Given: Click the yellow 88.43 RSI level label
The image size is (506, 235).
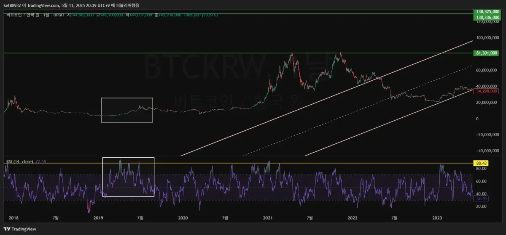Looking at the screenshot, I should [481, 163].
